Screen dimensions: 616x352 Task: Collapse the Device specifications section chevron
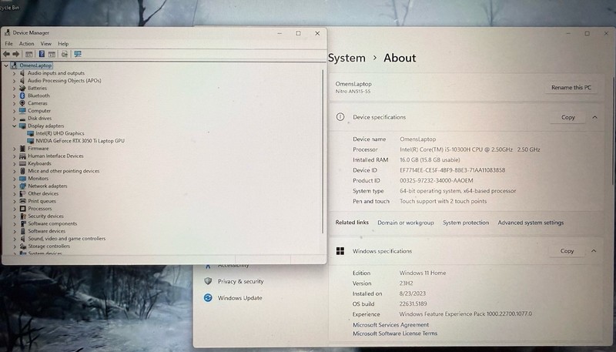(x=594, y=117)
